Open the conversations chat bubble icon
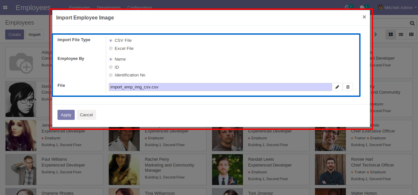This screenshot has height=195, width=418. pos(362,7)
